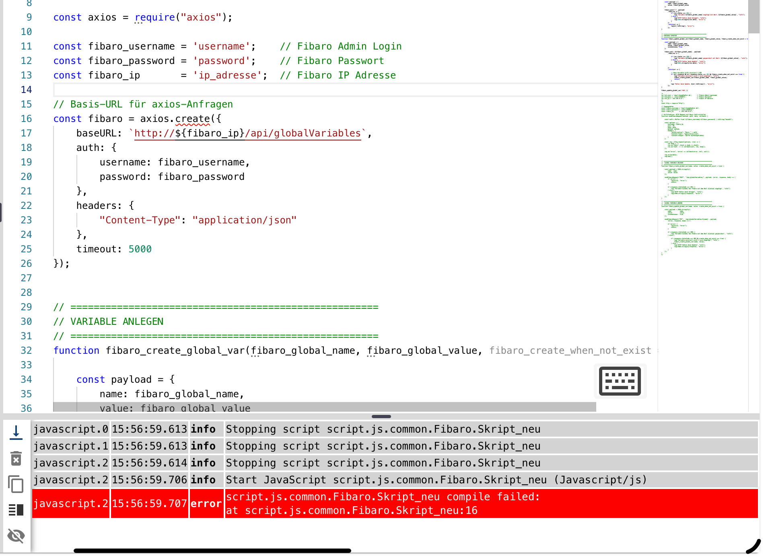The height and width of the screenshot is (559, 766).
Task: Click the splitter handle between editor and log
Action: pyautogui.click(x=381, y=417)
